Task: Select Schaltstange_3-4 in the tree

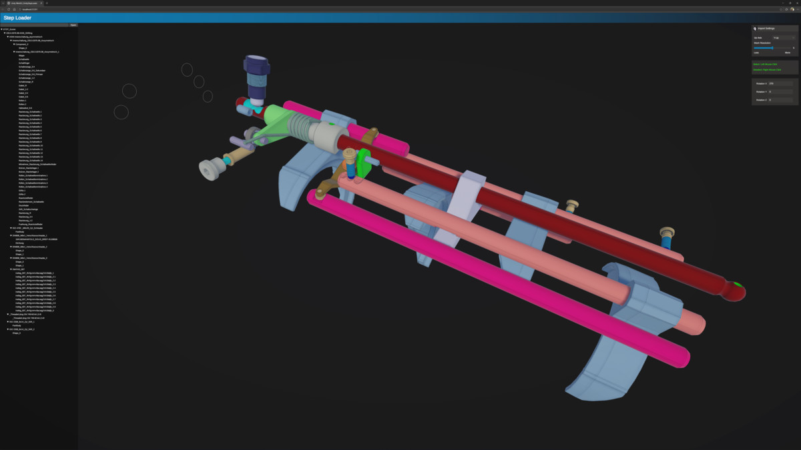Action: pyautogui.click(x=27, y=67)
